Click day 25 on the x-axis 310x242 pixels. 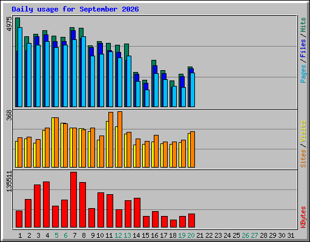pos(236,235)
